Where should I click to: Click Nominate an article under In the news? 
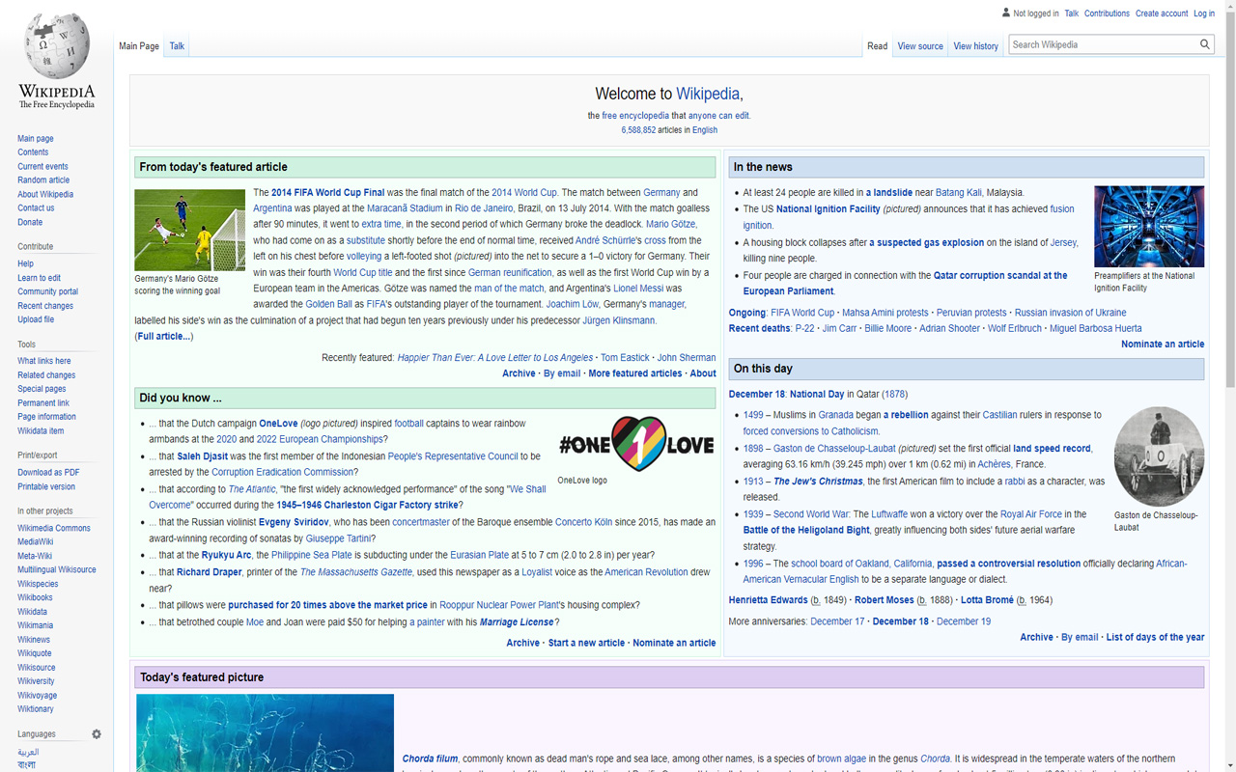tap(1161, 343)
